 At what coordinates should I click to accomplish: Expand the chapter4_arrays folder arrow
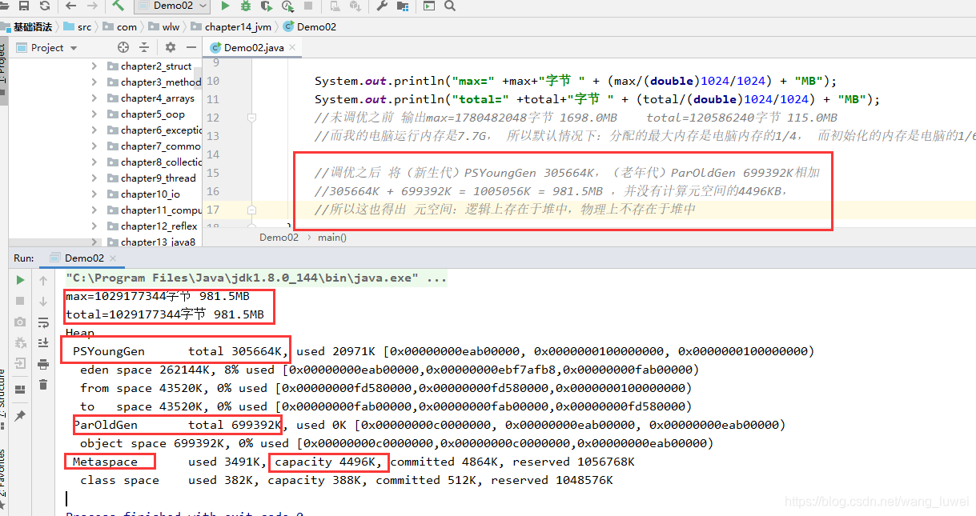click(x=94, y=98)
